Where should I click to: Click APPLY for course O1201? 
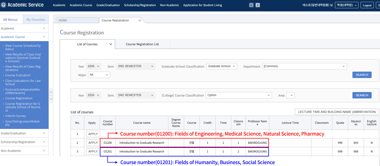(x=93, y=151)
